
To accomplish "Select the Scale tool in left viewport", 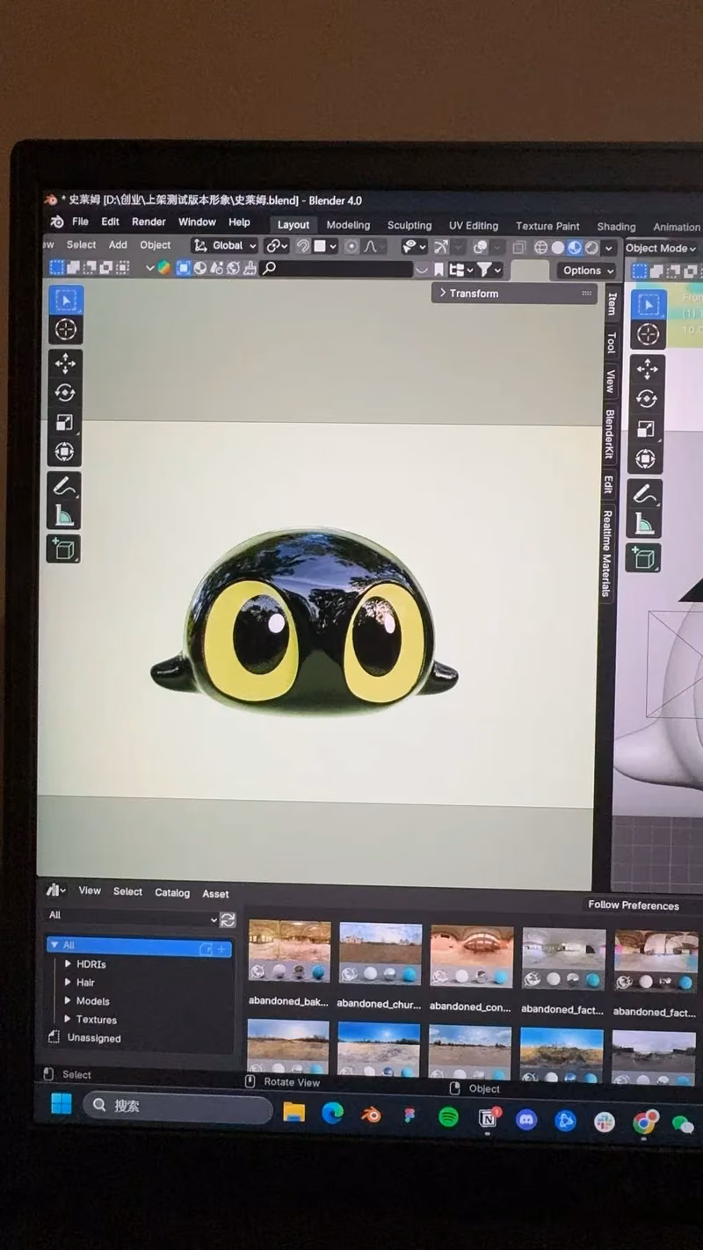I will [x=65, y=423].
